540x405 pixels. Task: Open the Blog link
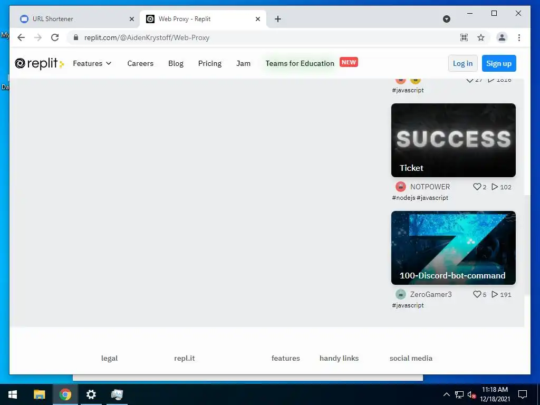pos(176,63)
